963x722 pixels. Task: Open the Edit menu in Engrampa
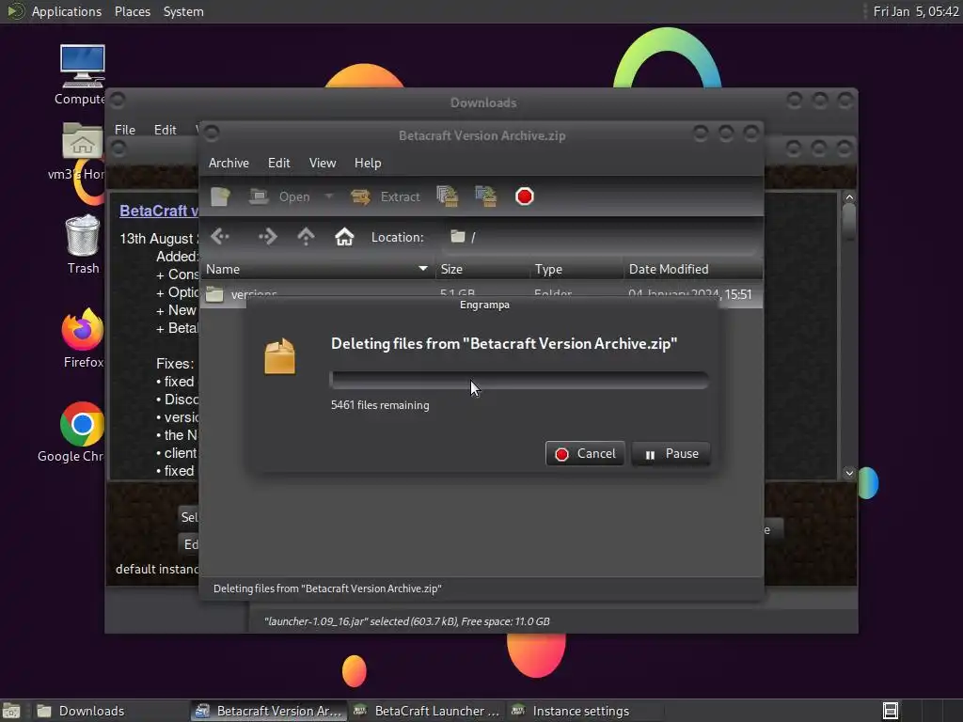278,163
